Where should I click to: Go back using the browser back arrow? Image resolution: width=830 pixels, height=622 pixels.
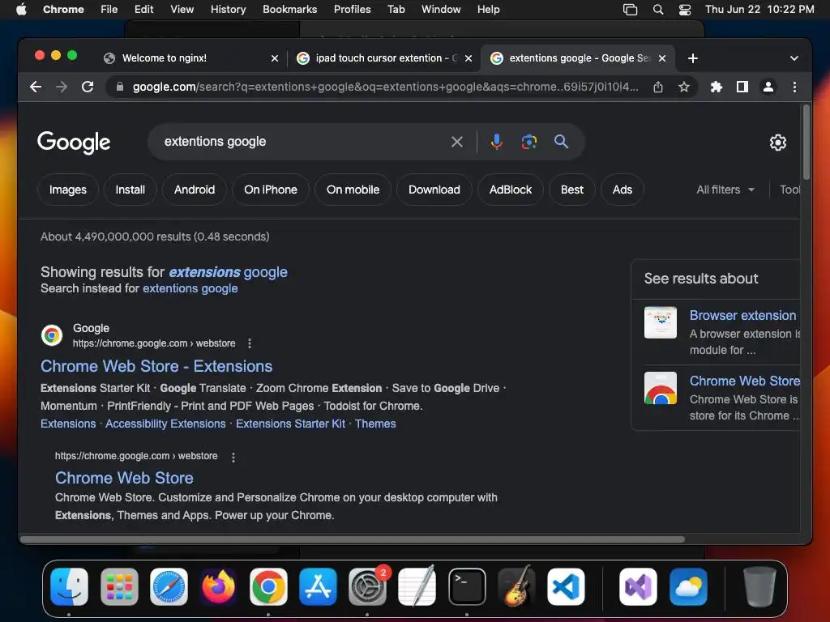click(x=36, y=87)
